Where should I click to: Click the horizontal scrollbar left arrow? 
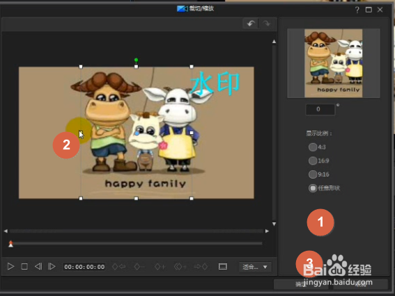click(6, 231)
